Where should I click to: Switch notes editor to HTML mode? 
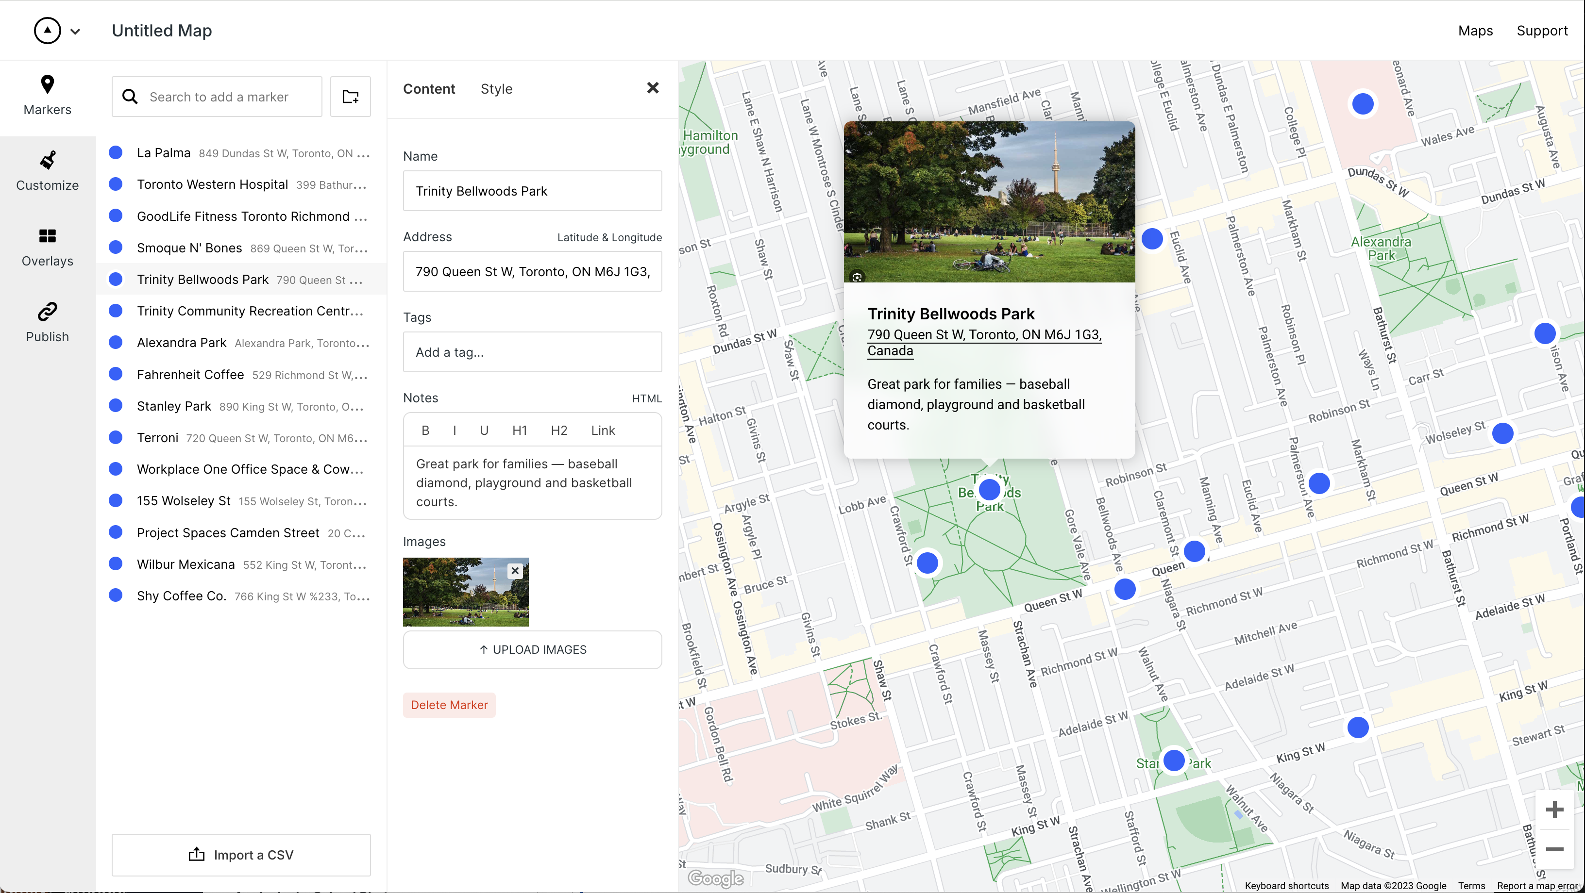[x=647, y=398]
